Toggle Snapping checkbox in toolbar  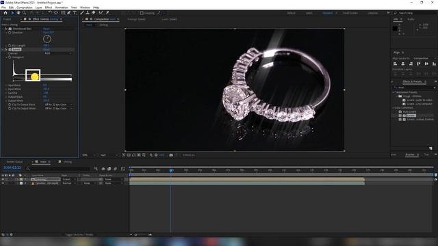pyautogui.click(x=142, y=13)
